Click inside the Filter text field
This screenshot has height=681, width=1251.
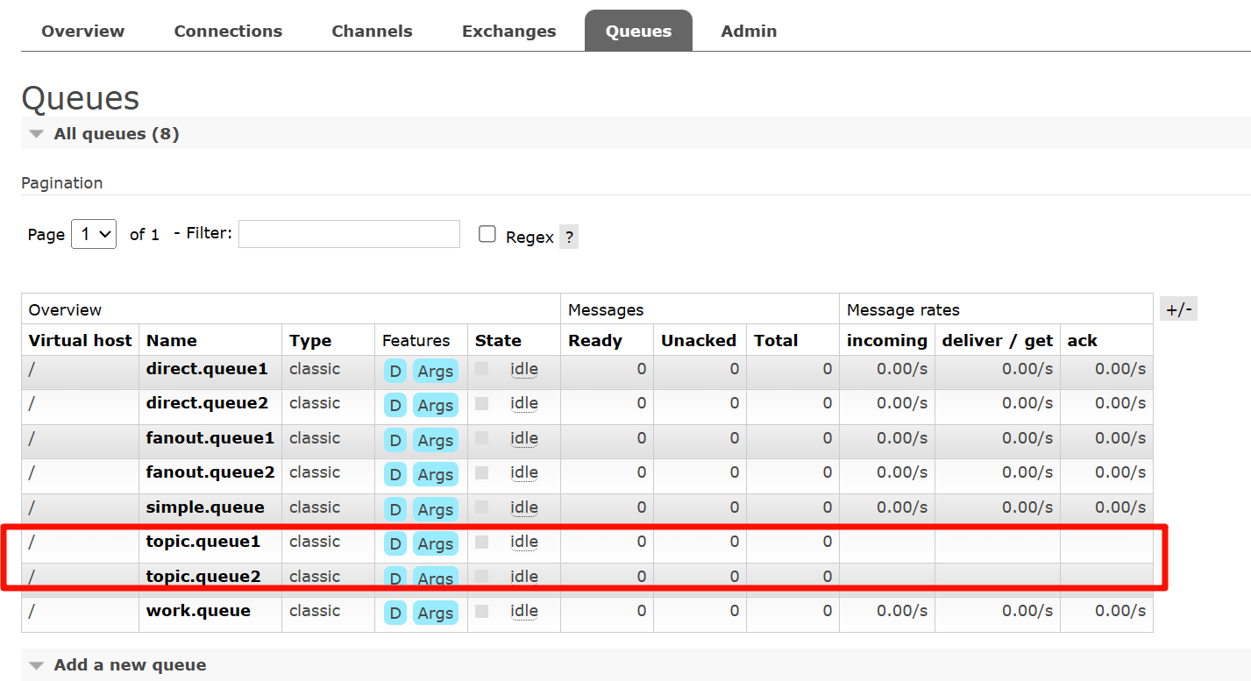tap(349, 234)
